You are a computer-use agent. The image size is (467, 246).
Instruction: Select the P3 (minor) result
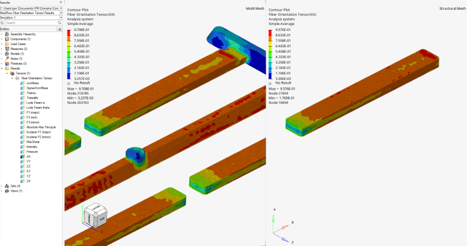point(32,122)
